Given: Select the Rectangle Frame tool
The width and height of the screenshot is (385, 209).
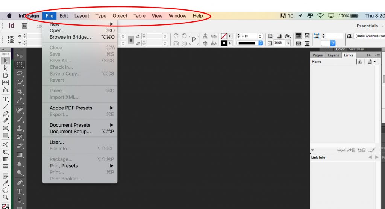Looking at the screenshot, I should pyautogui.click(x=5, y=128).
